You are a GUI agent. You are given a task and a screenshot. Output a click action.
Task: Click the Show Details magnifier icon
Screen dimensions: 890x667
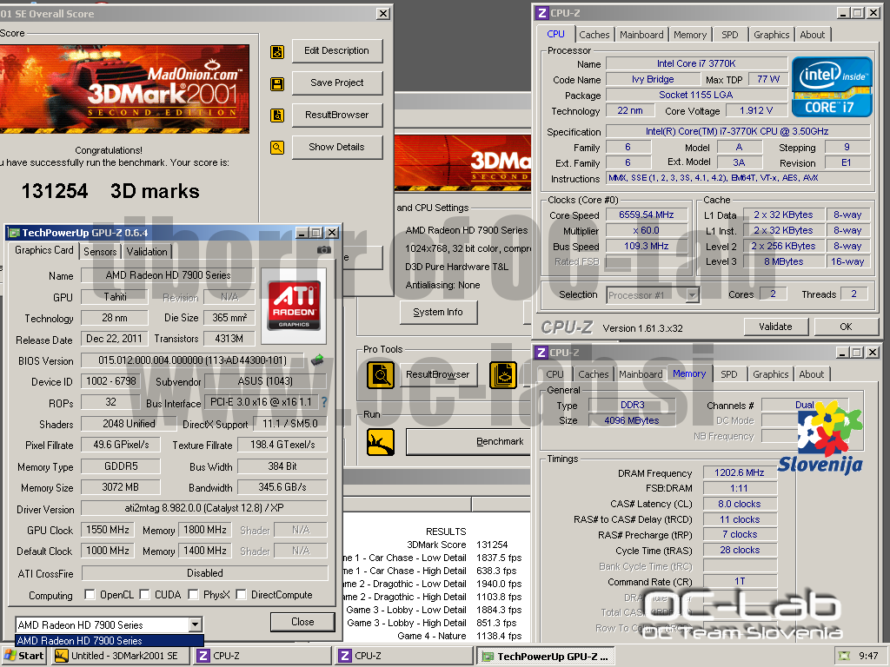pyautogui.click(x=277, y=148)
